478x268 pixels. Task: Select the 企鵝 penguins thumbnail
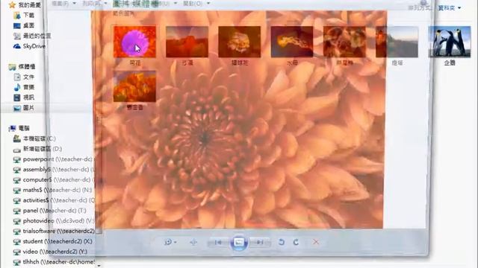[450, 42]
